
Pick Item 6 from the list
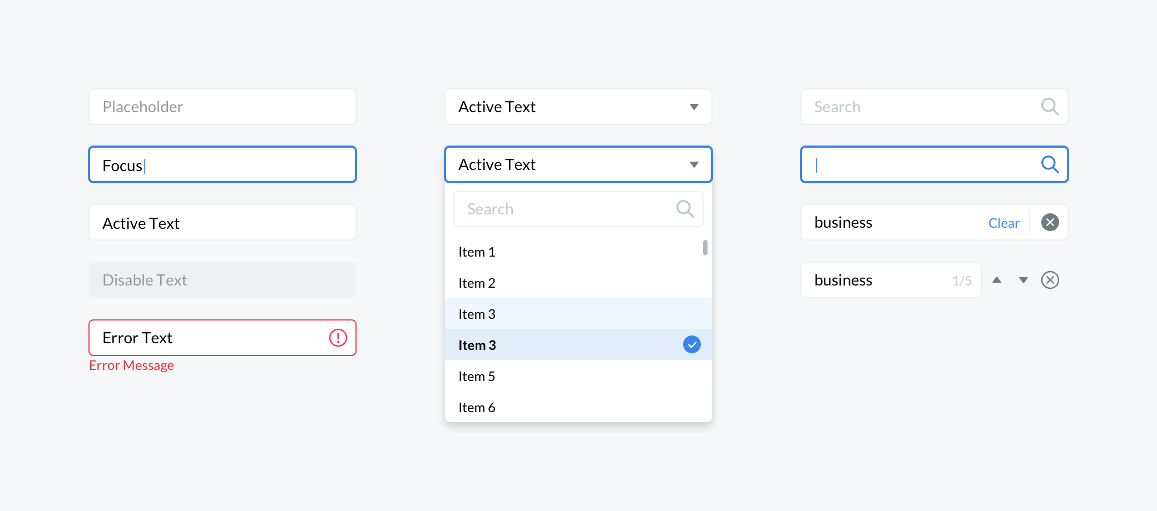coord(477,408)
